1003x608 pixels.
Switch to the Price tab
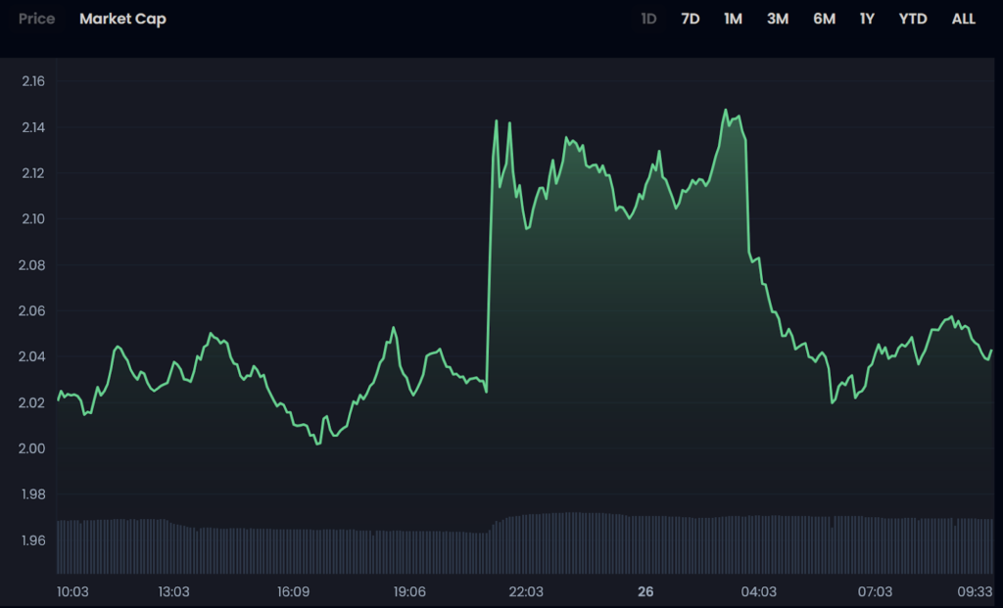click(x=36, y=19)
